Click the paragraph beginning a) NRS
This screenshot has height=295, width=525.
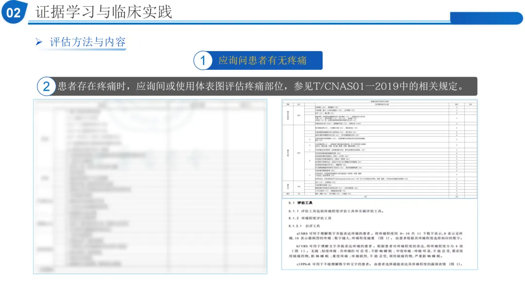point(376,236)
